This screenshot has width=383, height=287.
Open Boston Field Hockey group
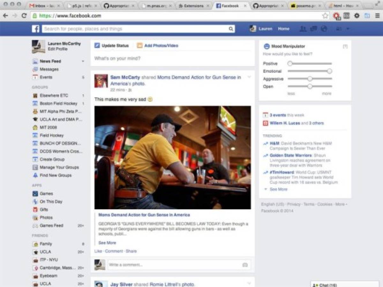(58, 103)
